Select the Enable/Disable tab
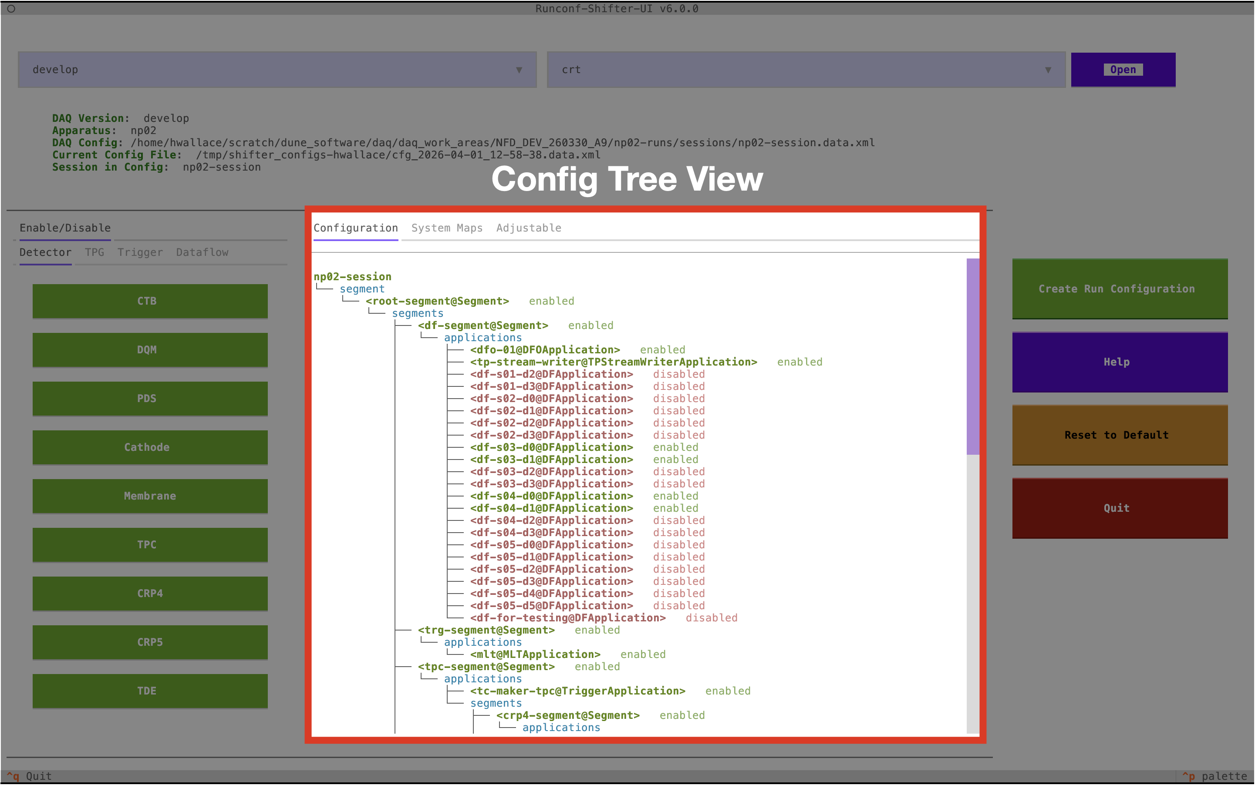The width and height of the screenshot is (1255, 785). pos(65,228)
